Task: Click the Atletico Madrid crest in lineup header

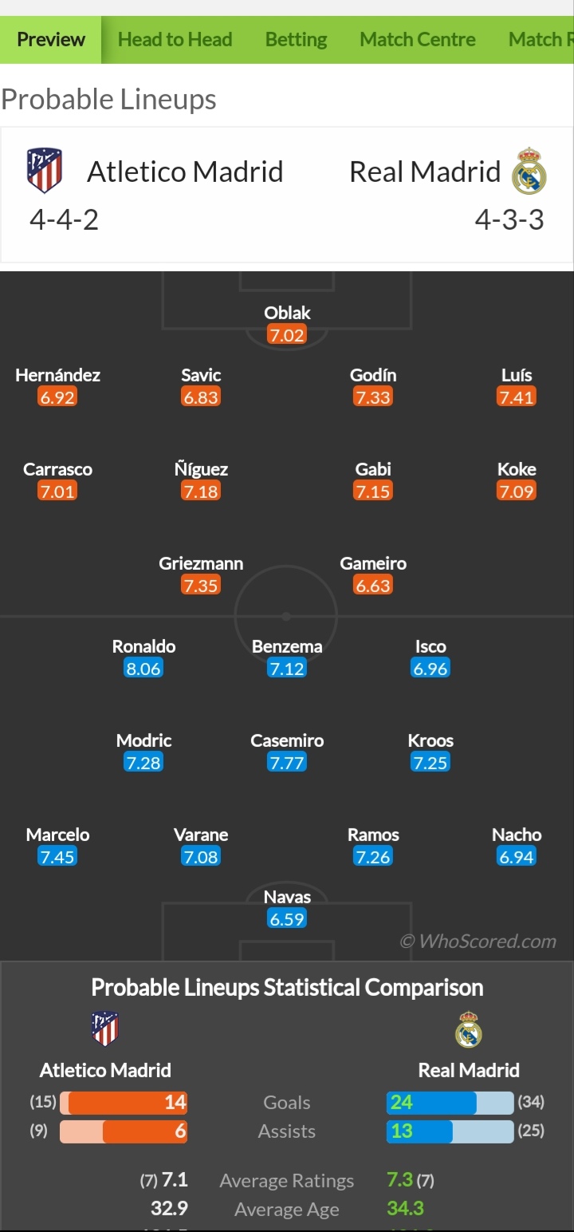Action: tap(45, 171)
